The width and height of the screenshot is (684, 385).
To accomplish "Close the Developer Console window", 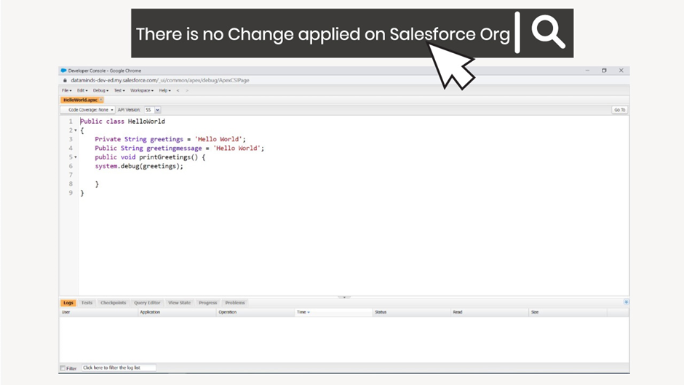I will point(621,71).
